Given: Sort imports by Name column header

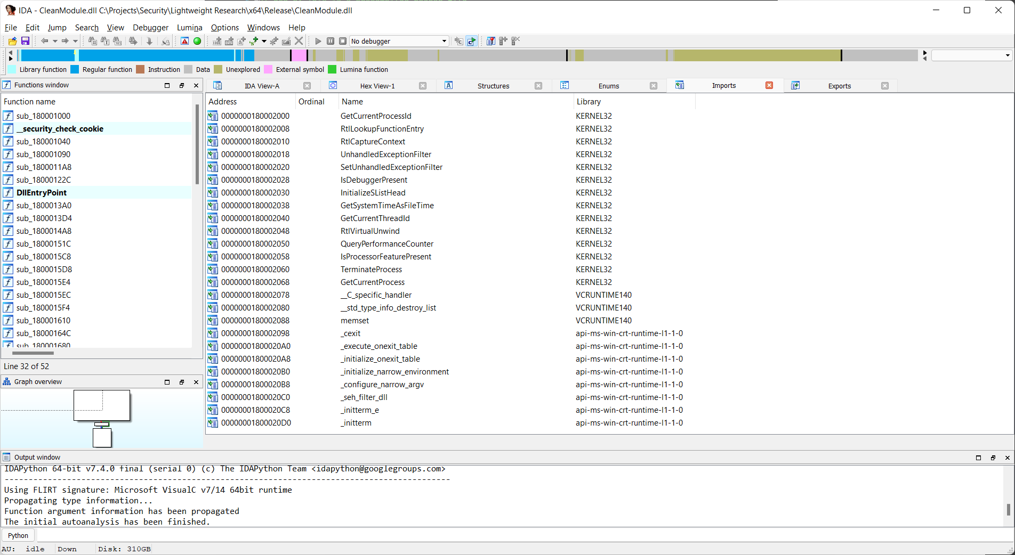Looking at the screenshot, I should pos(456,102).
